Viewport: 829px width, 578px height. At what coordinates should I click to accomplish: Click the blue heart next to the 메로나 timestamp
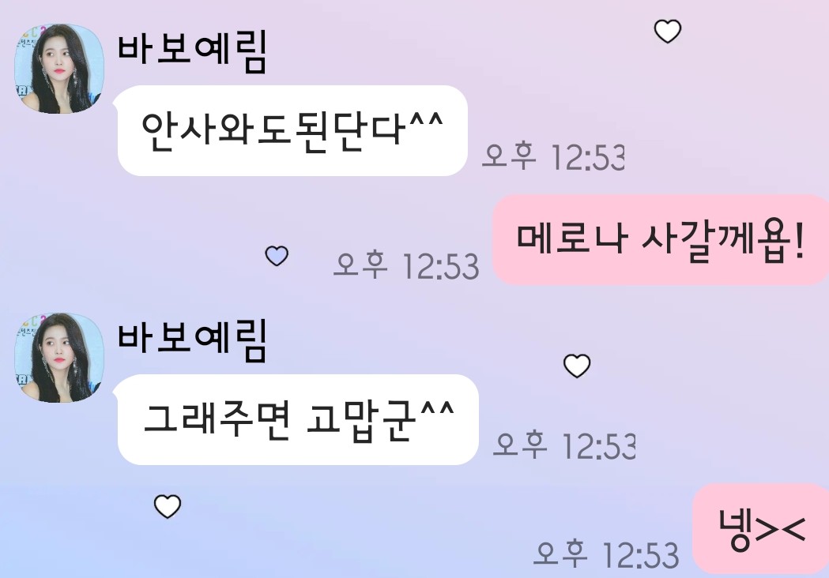(x=277, y=256)
